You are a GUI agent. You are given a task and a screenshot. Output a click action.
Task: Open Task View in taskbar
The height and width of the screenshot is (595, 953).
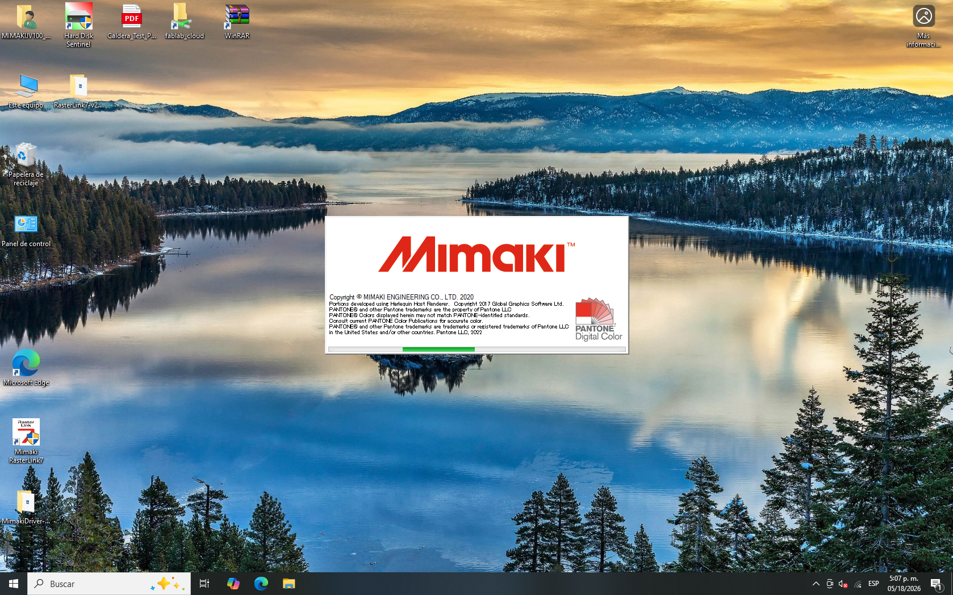pyautogui.click(x=204, y=584)
